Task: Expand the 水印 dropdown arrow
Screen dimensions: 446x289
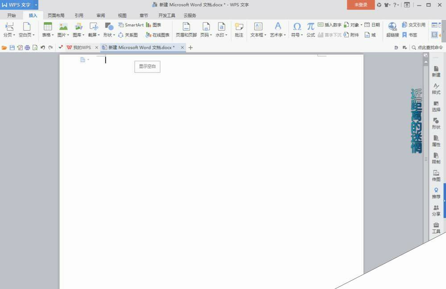Action: click(x=226, y=35)
